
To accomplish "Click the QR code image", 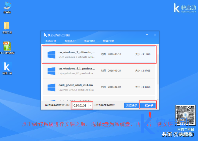I will [x=185, y=115].
